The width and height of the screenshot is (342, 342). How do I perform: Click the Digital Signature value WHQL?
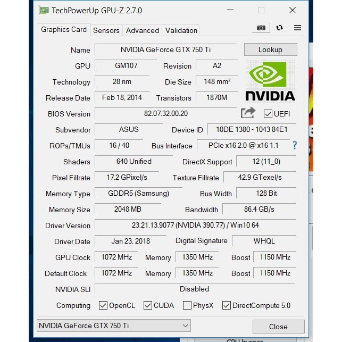click(x=264, y=241)
